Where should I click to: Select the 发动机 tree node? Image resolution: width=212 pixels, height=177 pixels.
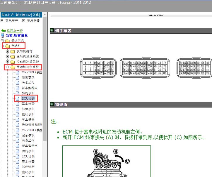click(x=16, y=46)
